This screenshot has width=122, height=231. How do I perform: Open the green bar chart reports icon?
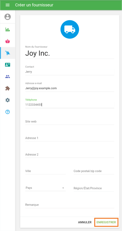(7, 29)
